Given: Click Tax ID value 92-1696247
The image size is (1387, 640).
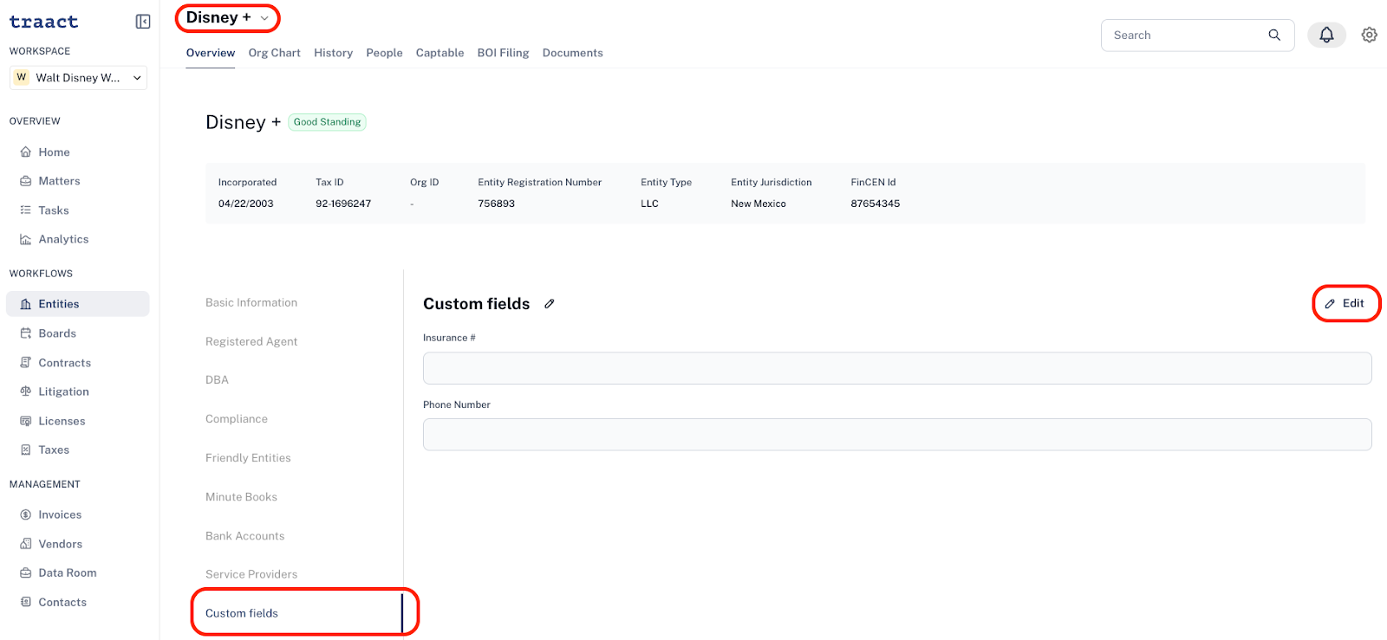Looking at the screenshot, I should [343, 204].
